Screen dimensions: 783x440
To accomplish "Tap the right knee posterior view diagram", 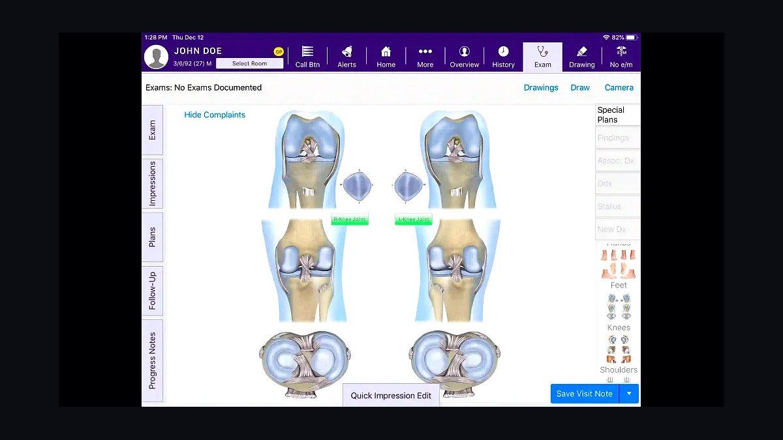I will [x=303, y=271].
